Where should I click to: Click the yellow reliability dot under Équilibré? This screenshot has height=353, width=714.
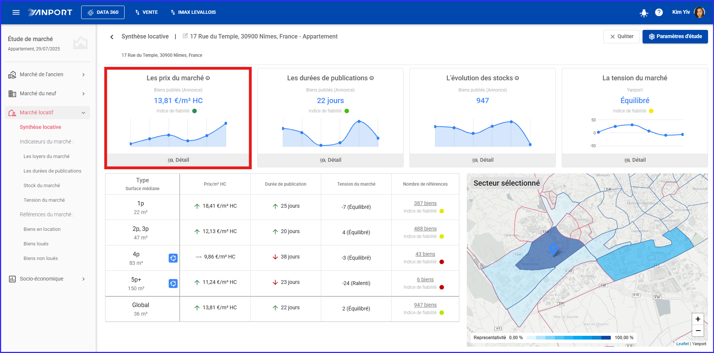pos(651,111)
